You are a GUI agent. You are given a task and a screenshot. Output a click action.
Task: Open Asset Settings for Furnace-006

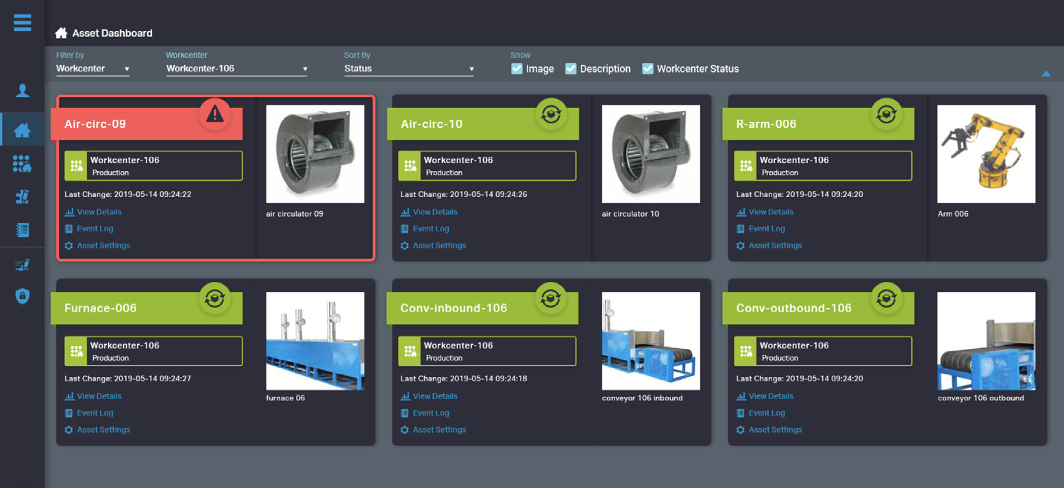click(97, 430)
